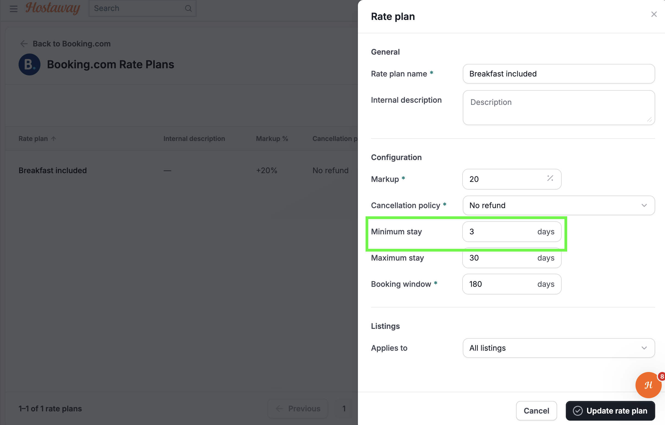Click the Markup % column header
Screen dimensions: 665x425
click(272, 139)
